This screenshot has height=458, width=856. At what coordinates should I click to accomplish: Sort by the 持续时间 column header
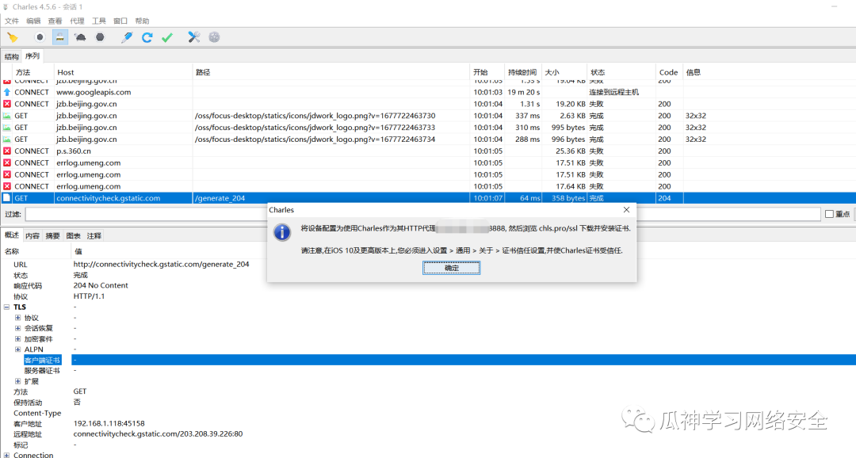coord(523,72)
